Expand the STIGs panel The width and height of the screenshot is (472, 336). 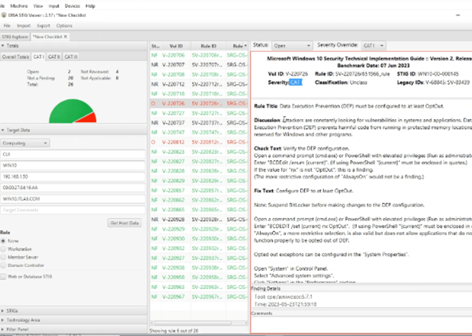pos(3,310)
